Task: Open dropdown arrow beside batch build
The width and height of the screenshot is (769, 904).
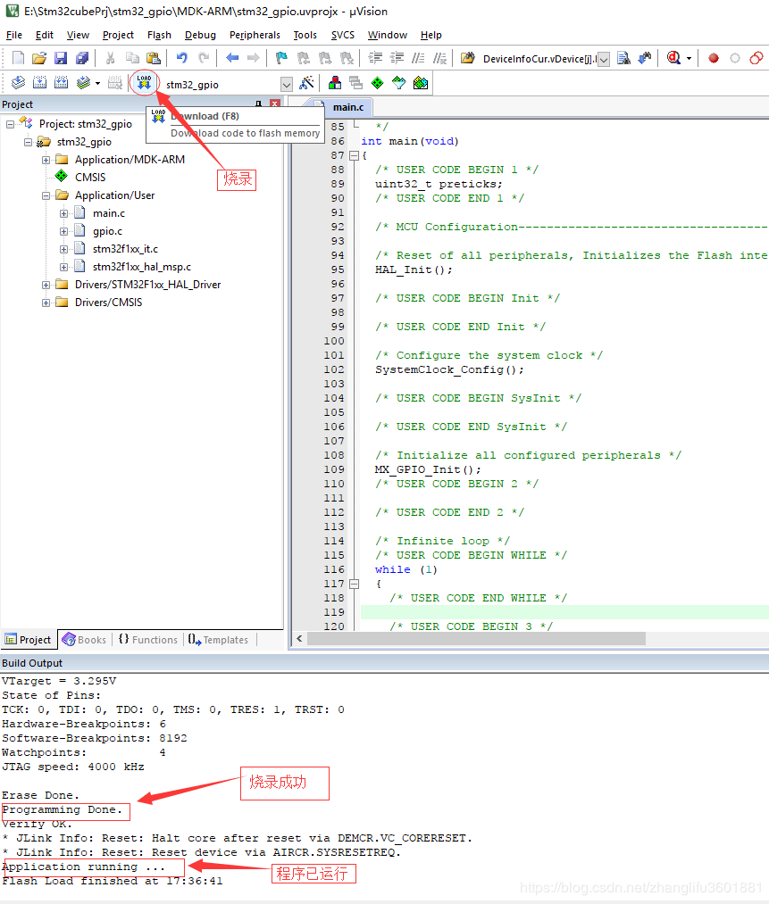Action: [x=97, y=84]
